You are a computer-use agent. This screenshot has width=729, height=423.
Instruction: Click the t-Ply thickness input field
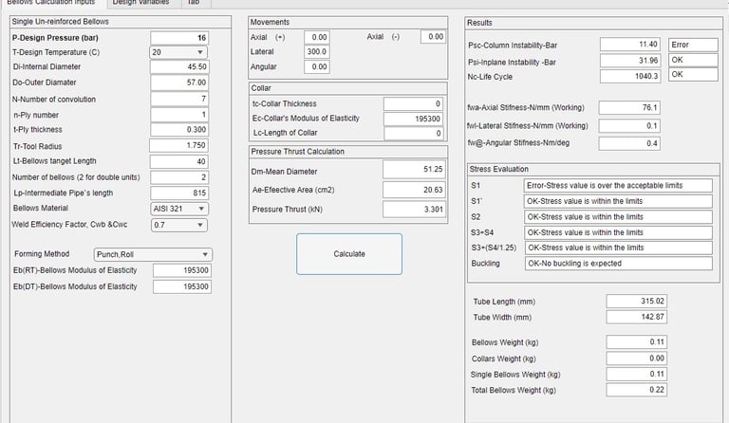pyautogui.click(x=179, y=130)
